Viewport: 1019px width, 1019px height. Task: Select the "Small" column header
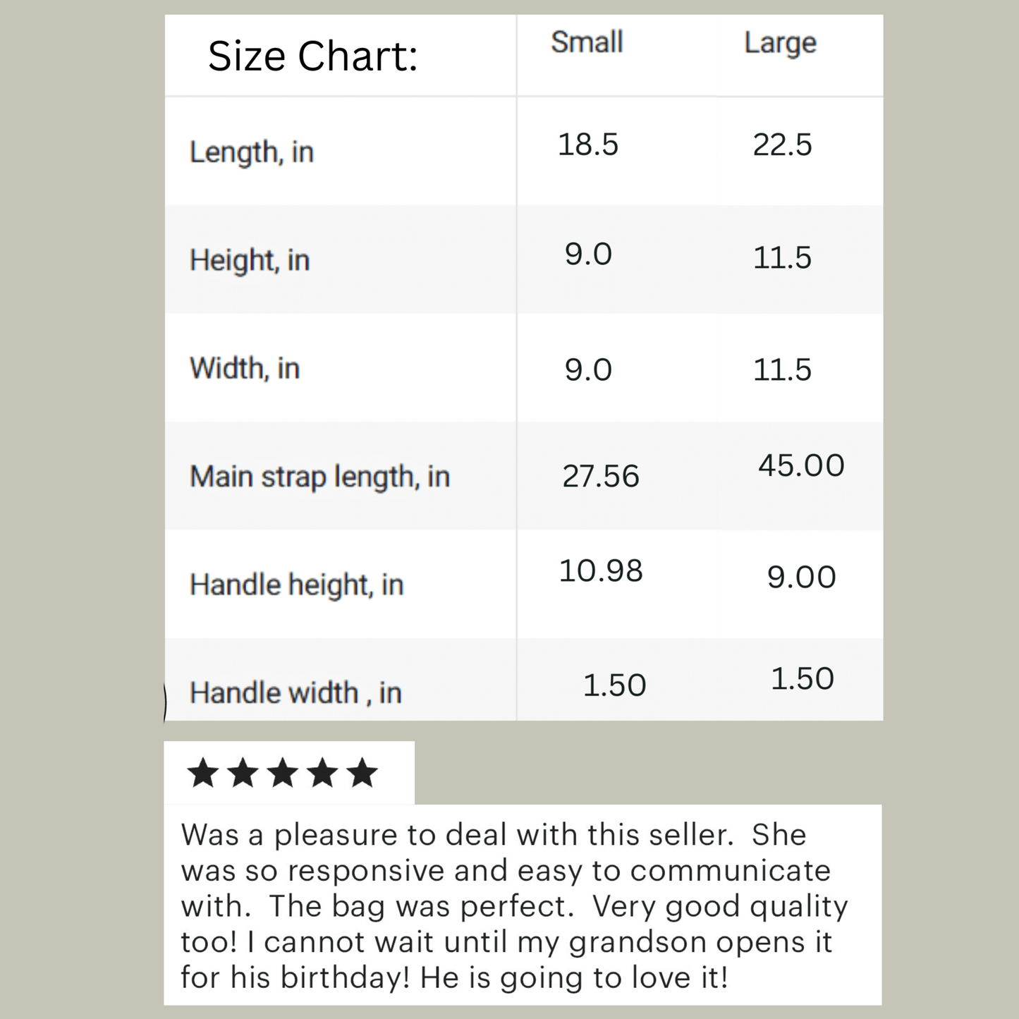[x=587, y=42]
